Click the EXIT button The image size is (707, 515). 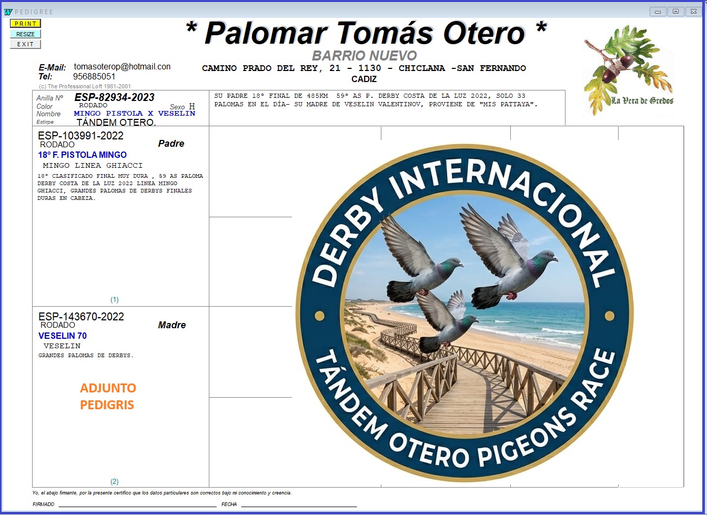coord(25,44)
